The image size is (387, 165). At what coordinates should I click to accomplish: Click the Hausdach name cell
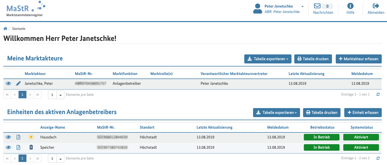48,137
